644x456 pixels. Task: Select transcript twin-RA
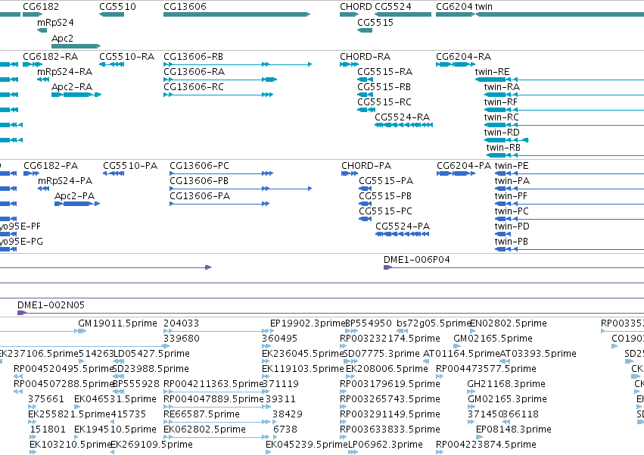point(502,87)
